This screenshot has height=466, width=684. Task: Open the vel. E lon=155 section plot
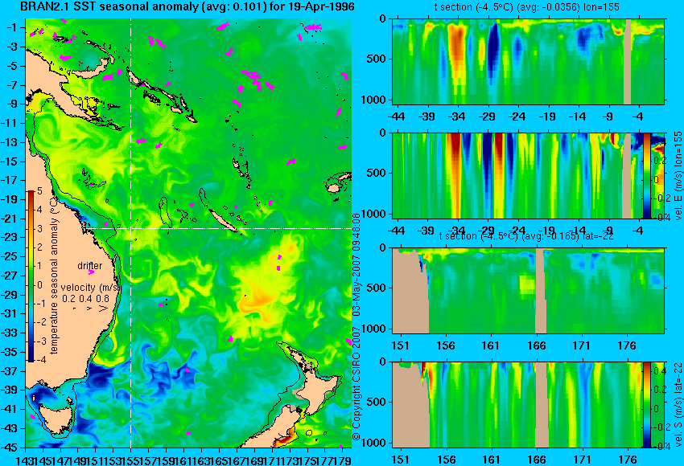pos(528,175)
